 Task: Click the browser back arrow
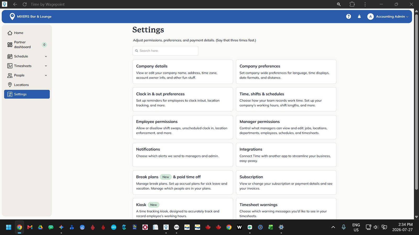(x=15, y=4)
